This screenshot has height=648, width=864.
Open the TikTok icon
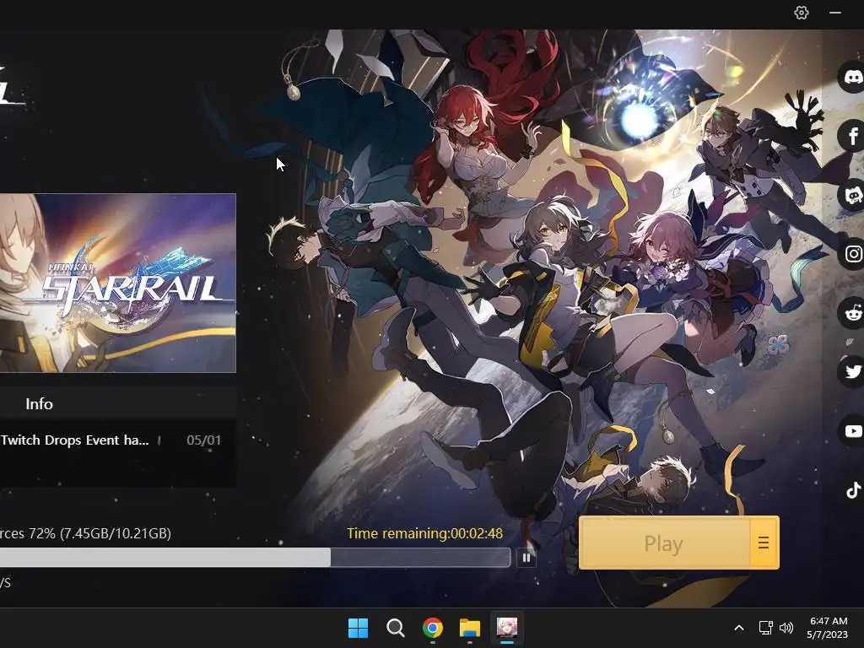click(x=853, y=490)
